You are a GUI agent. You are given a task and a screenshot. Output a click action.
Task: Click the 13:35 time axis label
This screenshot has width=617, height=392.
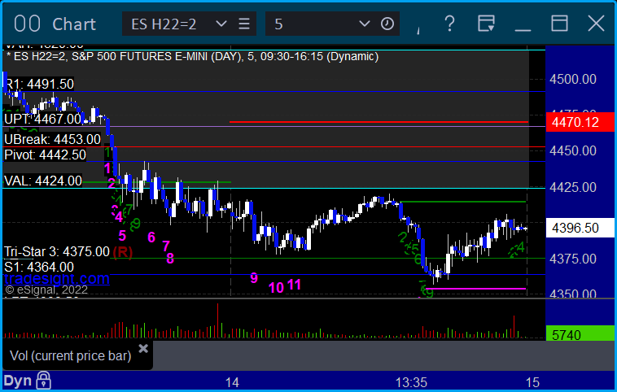[411, 382]
